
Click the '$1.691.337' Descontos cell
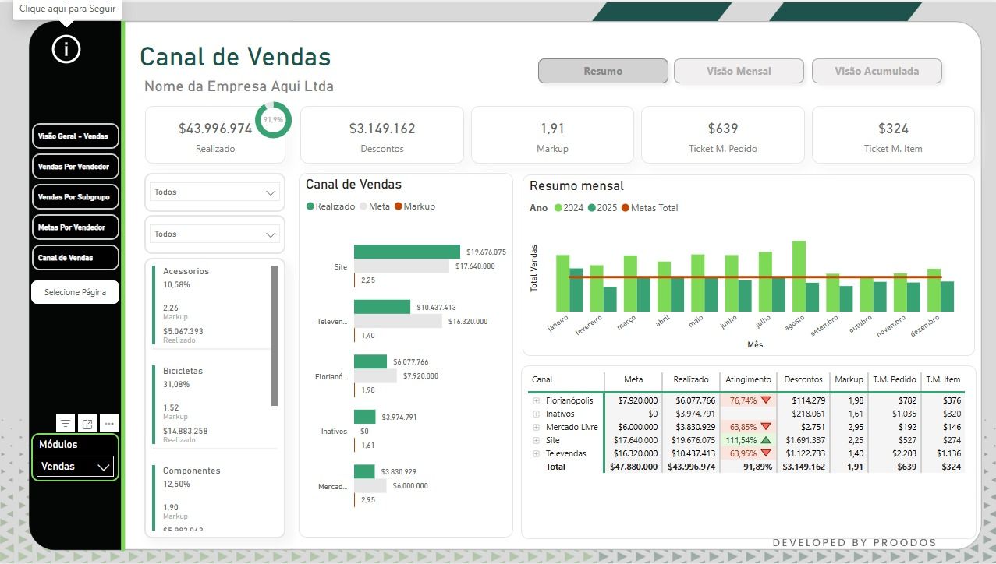[x=804, y=440]
